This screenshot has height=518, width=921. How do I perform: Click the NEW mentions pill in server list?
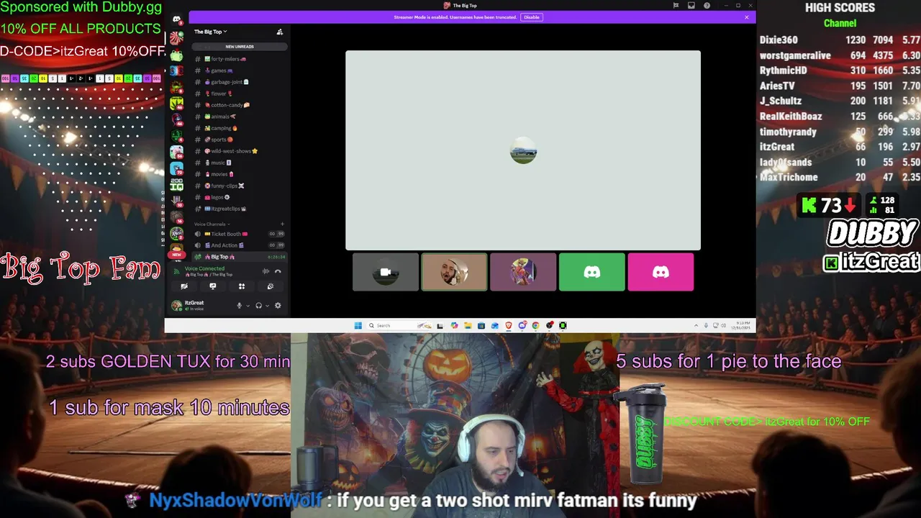pyautogui.click(x=176, y=255)
